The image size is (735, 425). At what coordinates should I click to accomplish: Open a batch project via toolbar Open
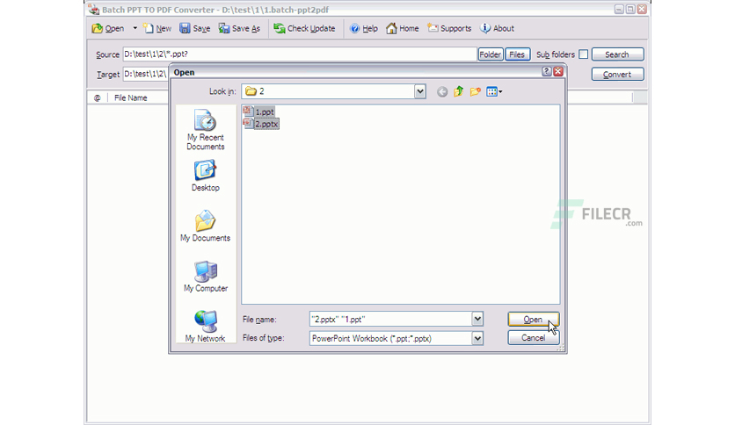pyautogui.click(x=108, y=29)
